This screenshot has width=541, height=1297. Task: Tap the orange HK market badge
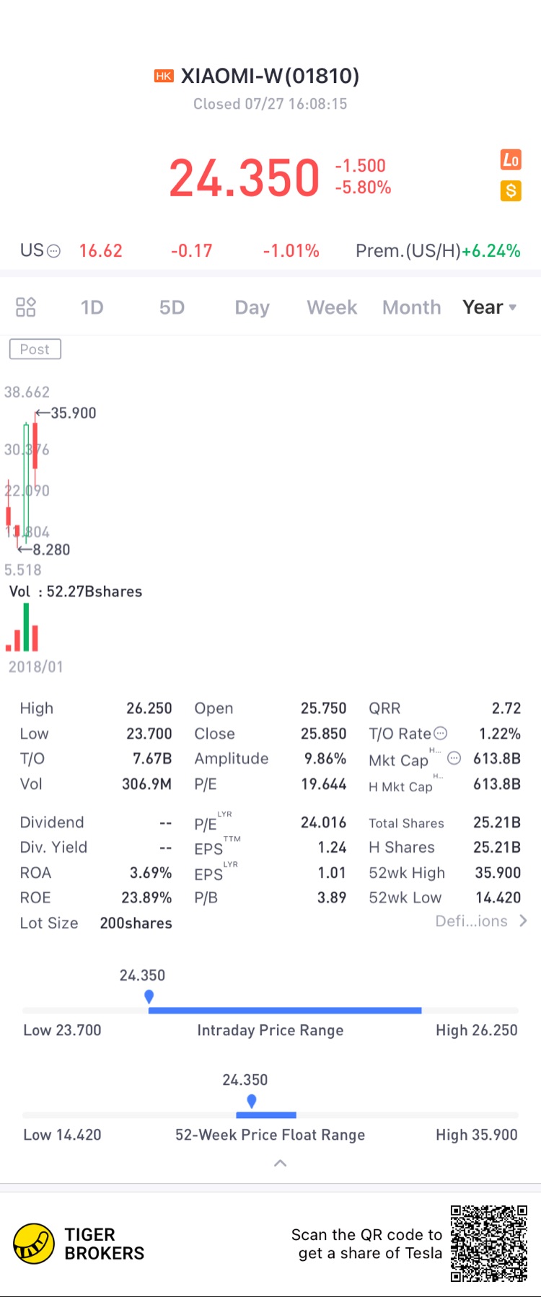(x=164, y=76)
